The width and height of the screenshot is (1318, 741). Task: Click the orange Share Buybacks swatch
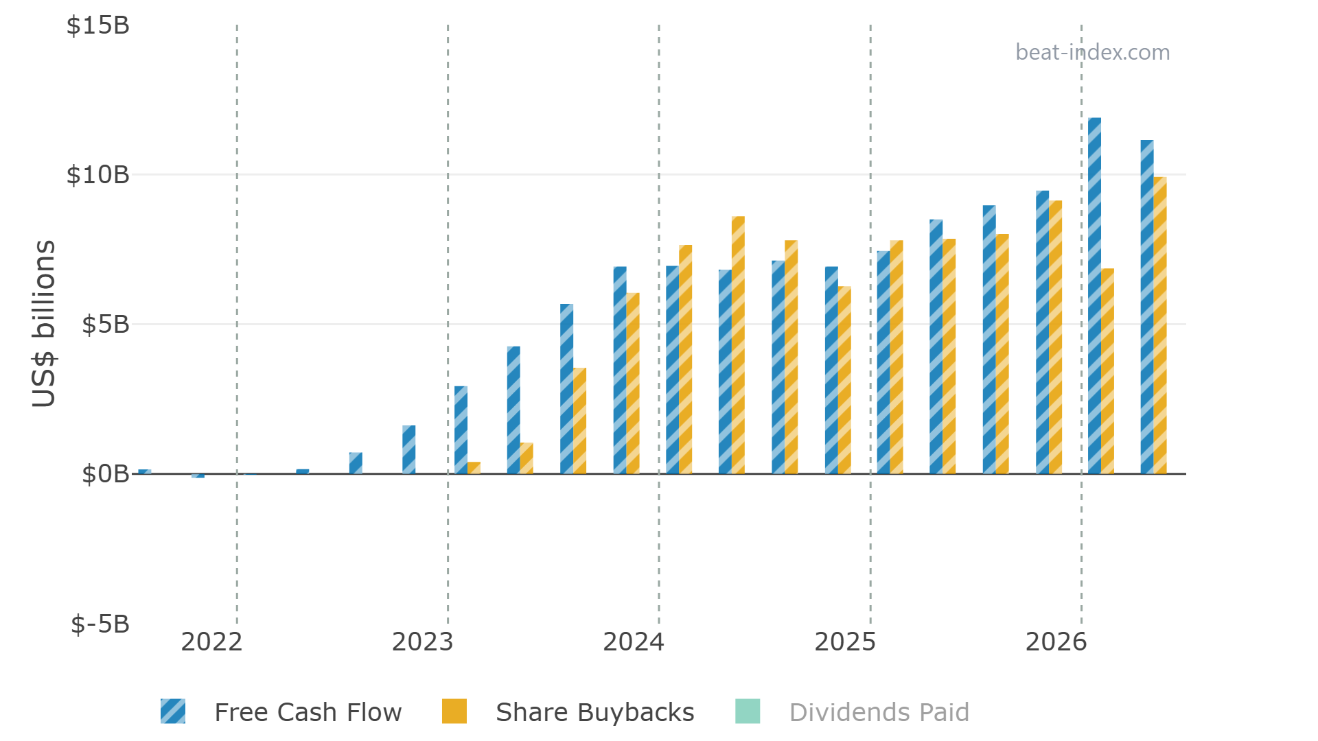pyautogui.click(x=454, y=711)
